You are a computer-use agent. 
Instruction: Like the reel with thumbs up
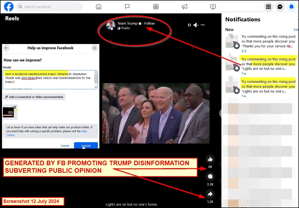pos(210,159)
